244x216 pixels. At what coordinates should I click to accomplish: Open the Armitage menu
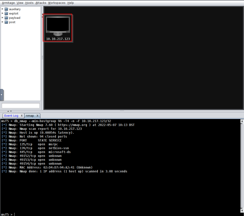(8, 3)
